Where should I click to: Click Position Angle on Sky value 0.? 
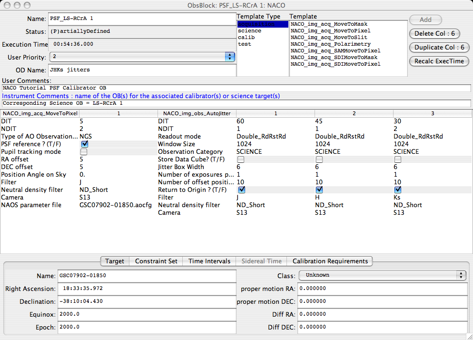82,175
